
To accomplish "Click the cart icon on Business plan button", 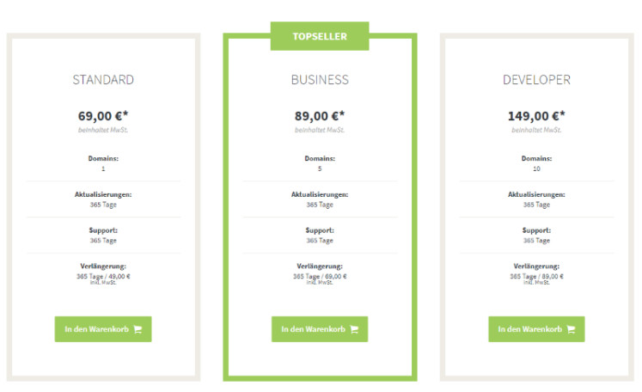I will click(354, 329).
